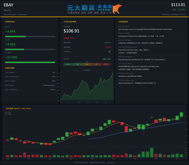
Task: Click the eBay Inc. company name
Action: (8, 10)
